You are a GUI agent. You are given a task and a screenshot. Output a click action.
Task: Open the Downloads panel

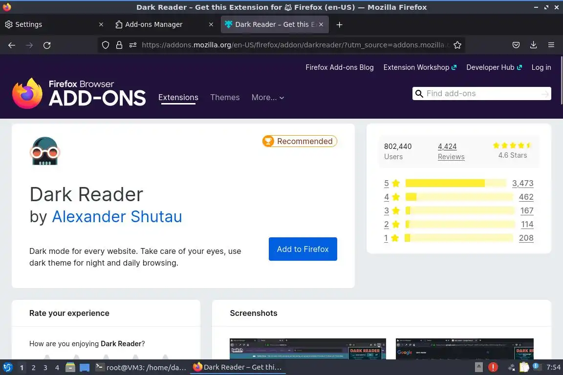click(534, 45)
